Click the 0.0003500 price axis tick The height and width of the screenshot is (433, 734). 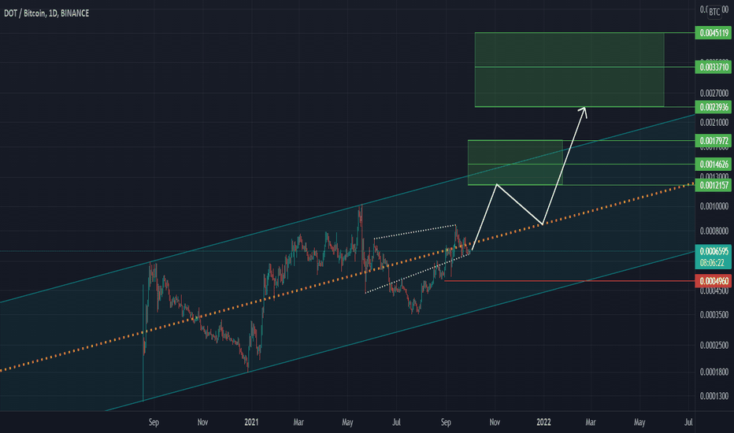714,315
